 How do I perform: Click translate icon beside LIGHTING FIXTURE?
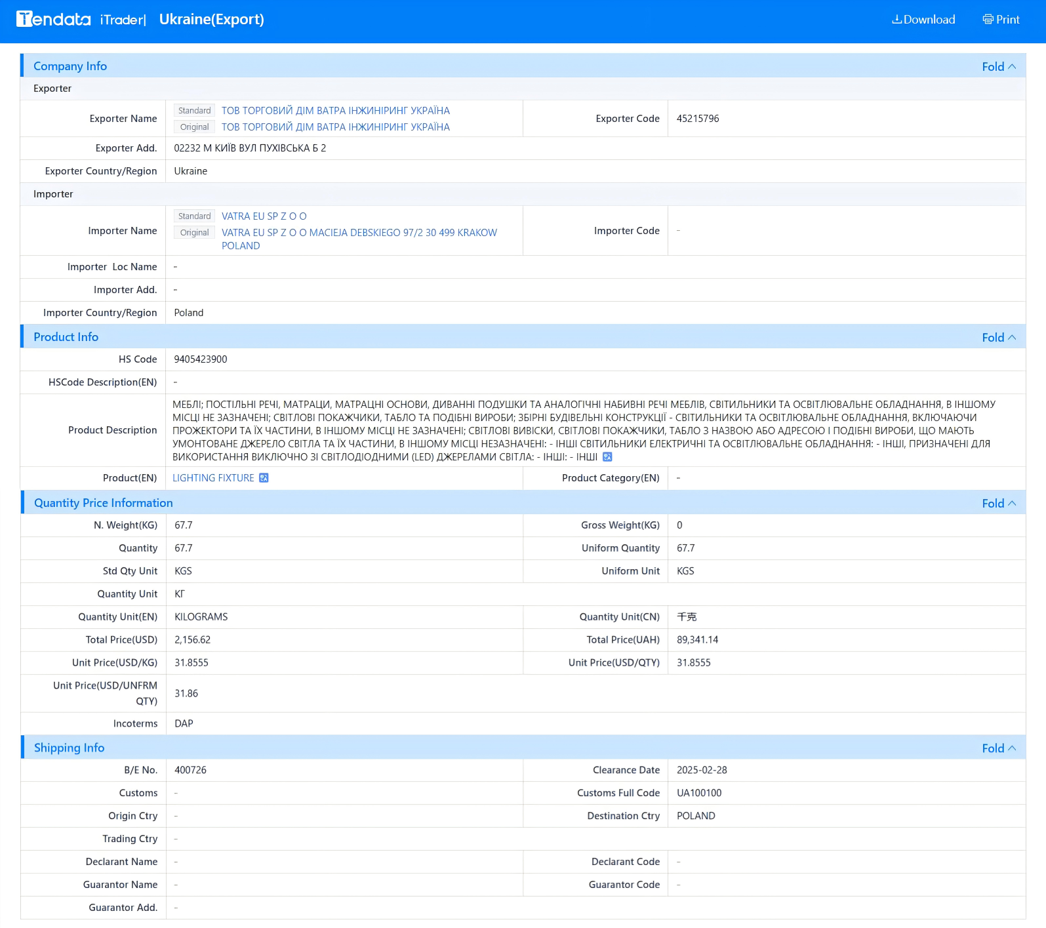click(264, 478)
